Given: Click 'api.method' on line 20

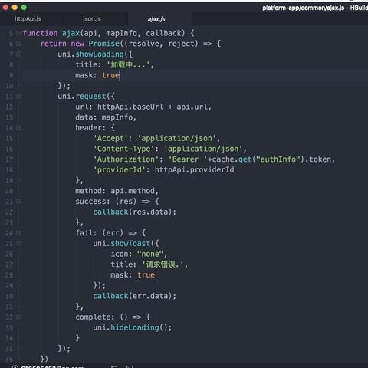Looking at the screenshot, I should pyautogui.click(x=133, y=191).
